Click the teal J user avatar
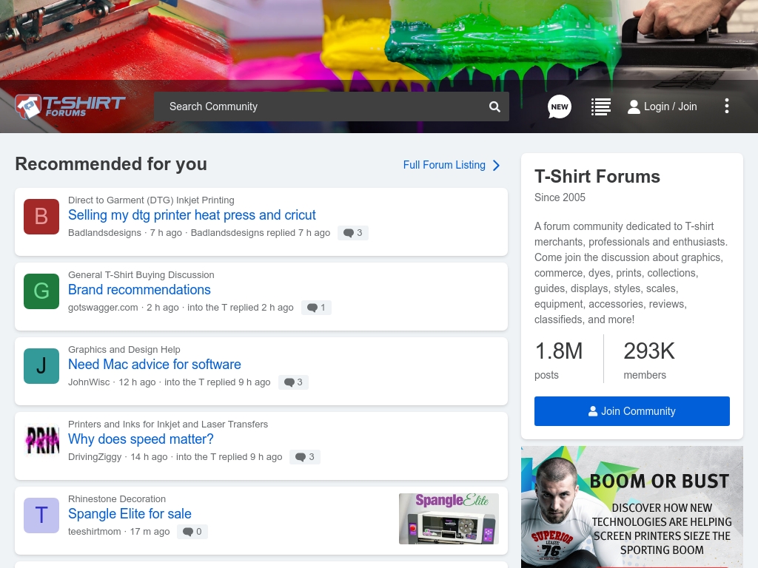 pyautogui.click(x=41, y=366)
